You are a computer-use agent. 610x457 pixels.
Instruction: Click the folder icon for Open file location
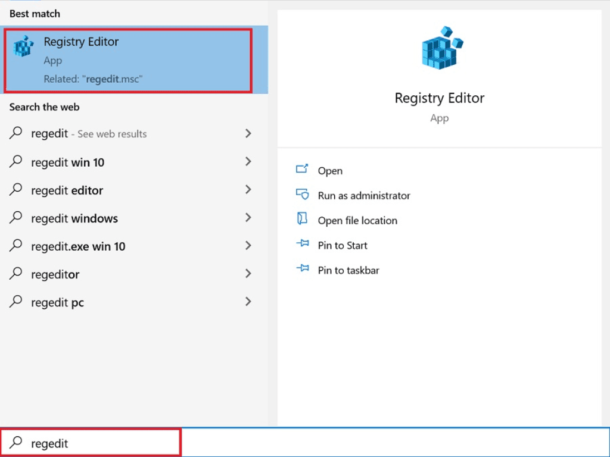(x=302, y=220)
